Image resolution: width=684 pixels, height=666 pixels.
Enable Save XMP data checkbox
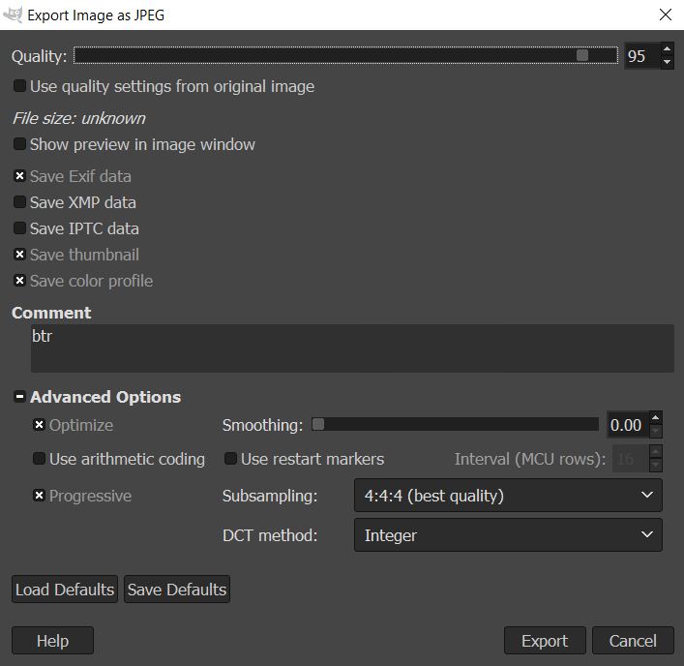pyautogui.click(x=20, y=202)
